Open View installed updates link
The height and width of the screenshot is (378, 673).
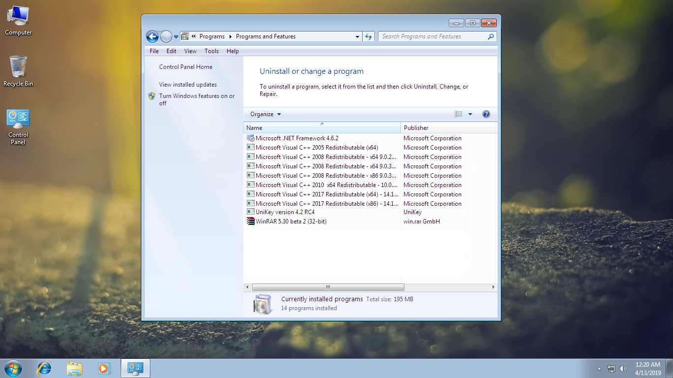click(x=188, y=85)
